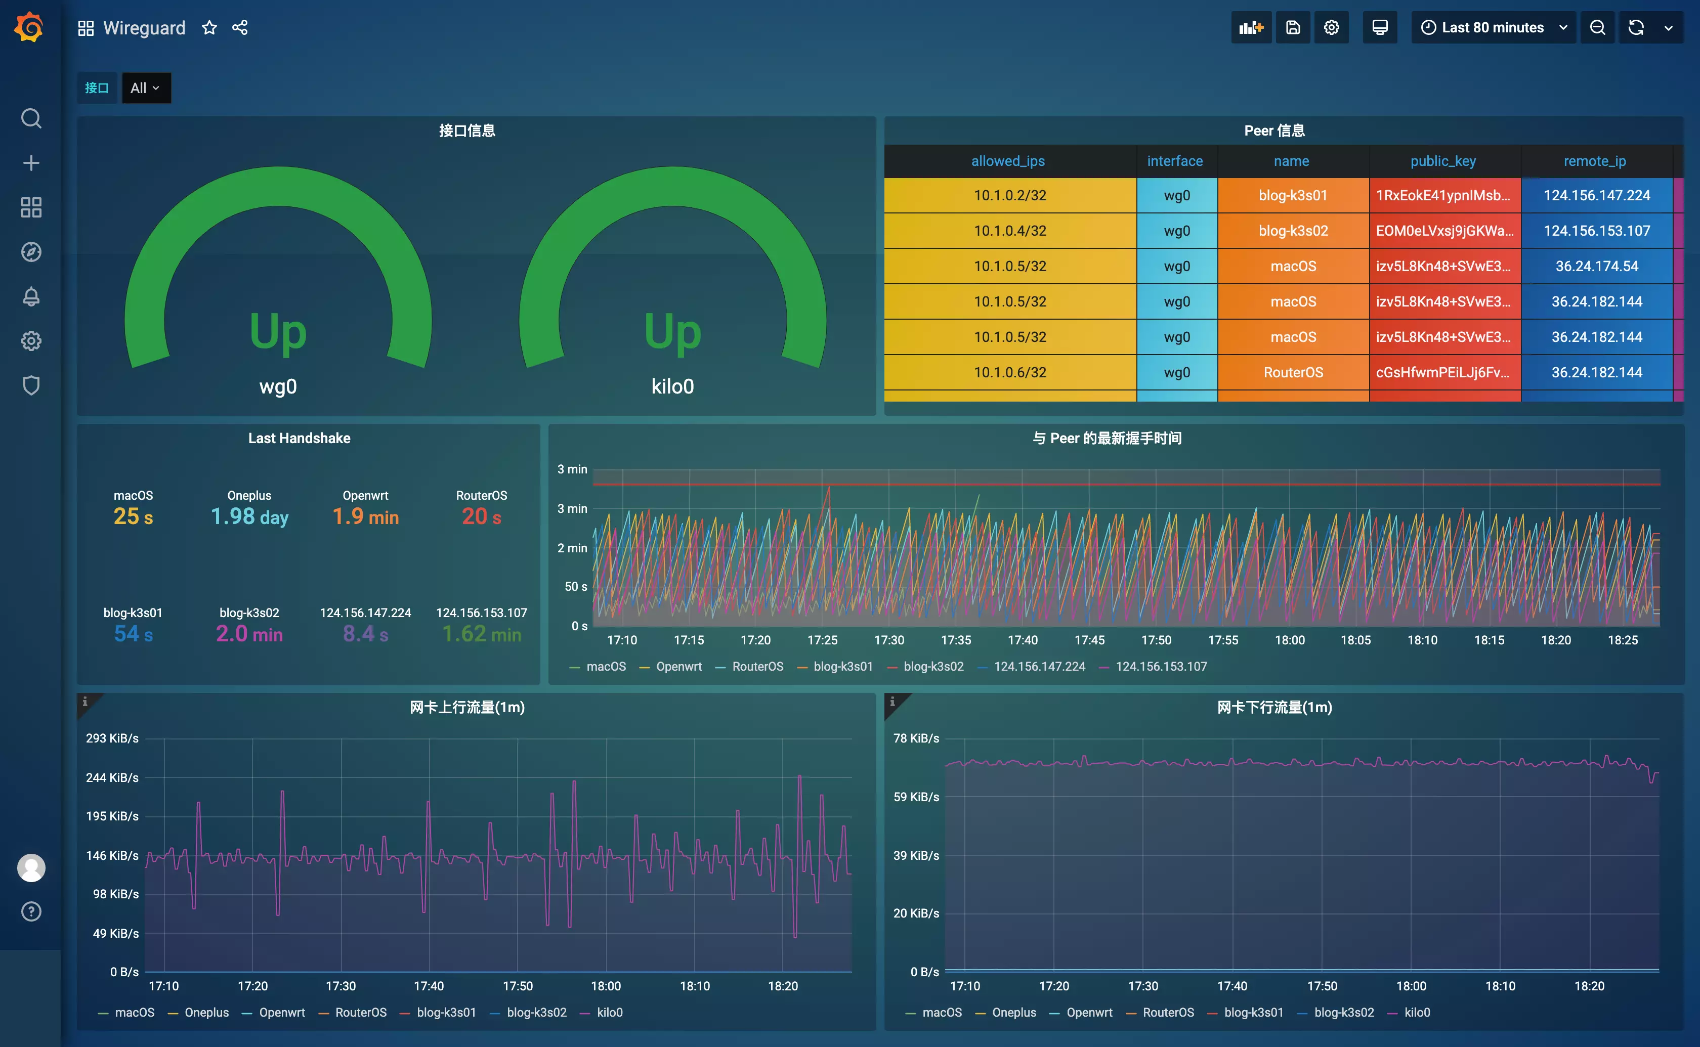Open the Last Handshake panel title menu
The width and height of the screenshot is (1700, 1047).
[299, 438]
